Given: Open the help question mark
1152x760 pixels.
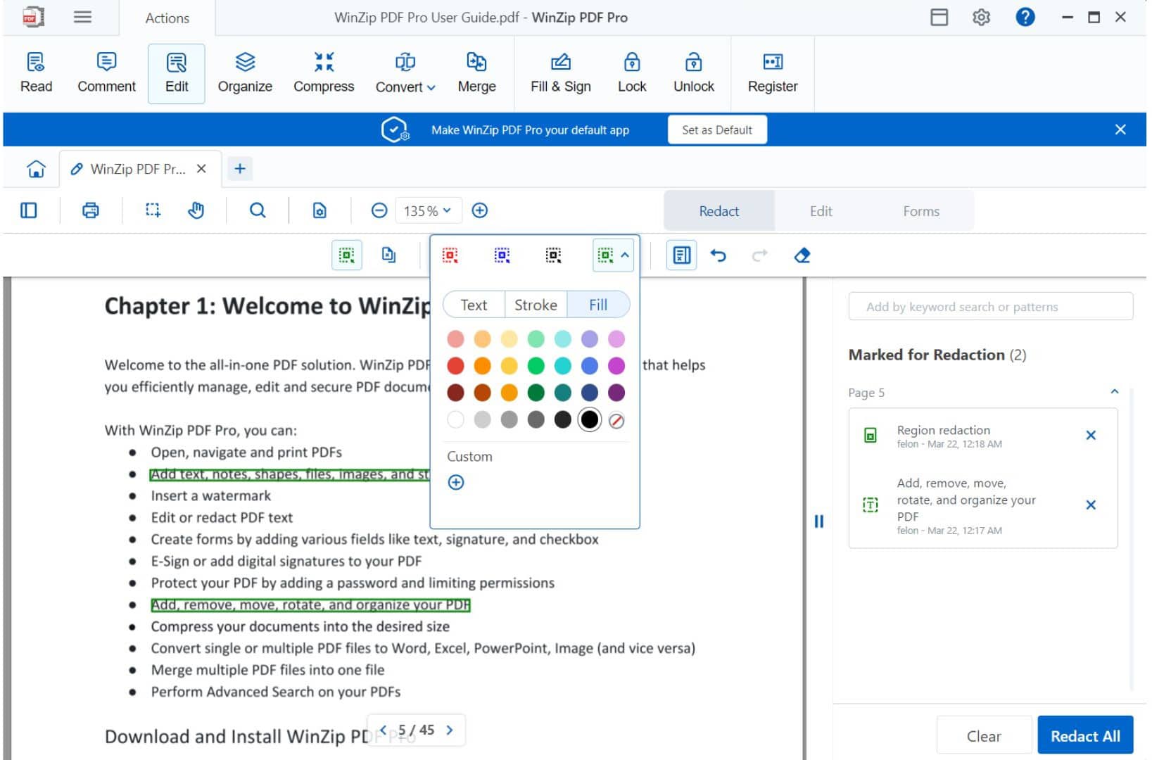Looking at the screenshot, I should pos(1025,17).
